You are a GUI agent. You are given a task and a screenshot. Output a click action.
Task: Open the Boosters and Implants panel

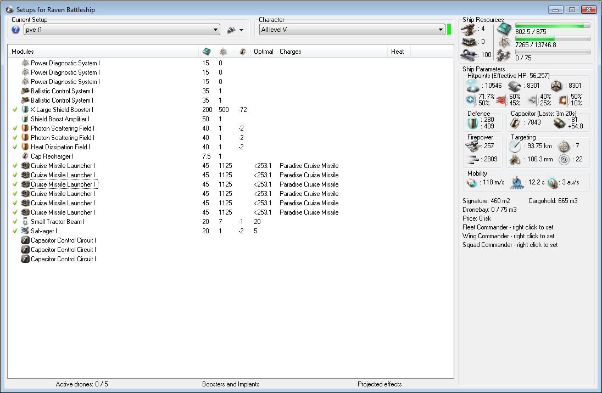231,384
